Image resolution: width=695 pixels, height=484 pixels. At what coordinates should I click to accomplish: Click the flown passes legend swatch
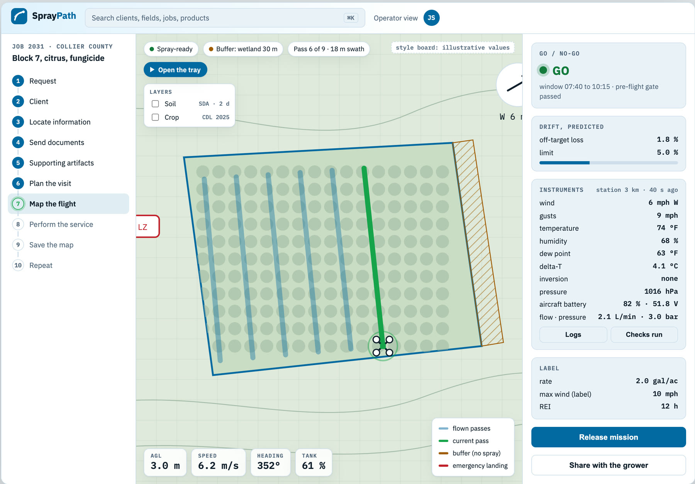click(x=444, y=428)
